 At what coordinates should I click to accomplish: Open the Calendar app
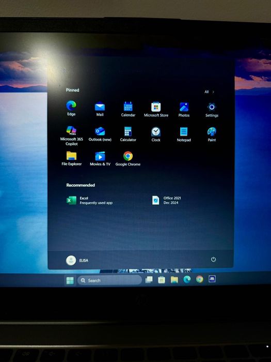128,109
